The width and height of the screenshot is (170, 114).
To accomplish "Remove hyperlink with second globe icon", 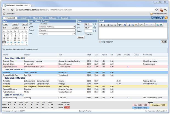I will click(x=161, y=25).
